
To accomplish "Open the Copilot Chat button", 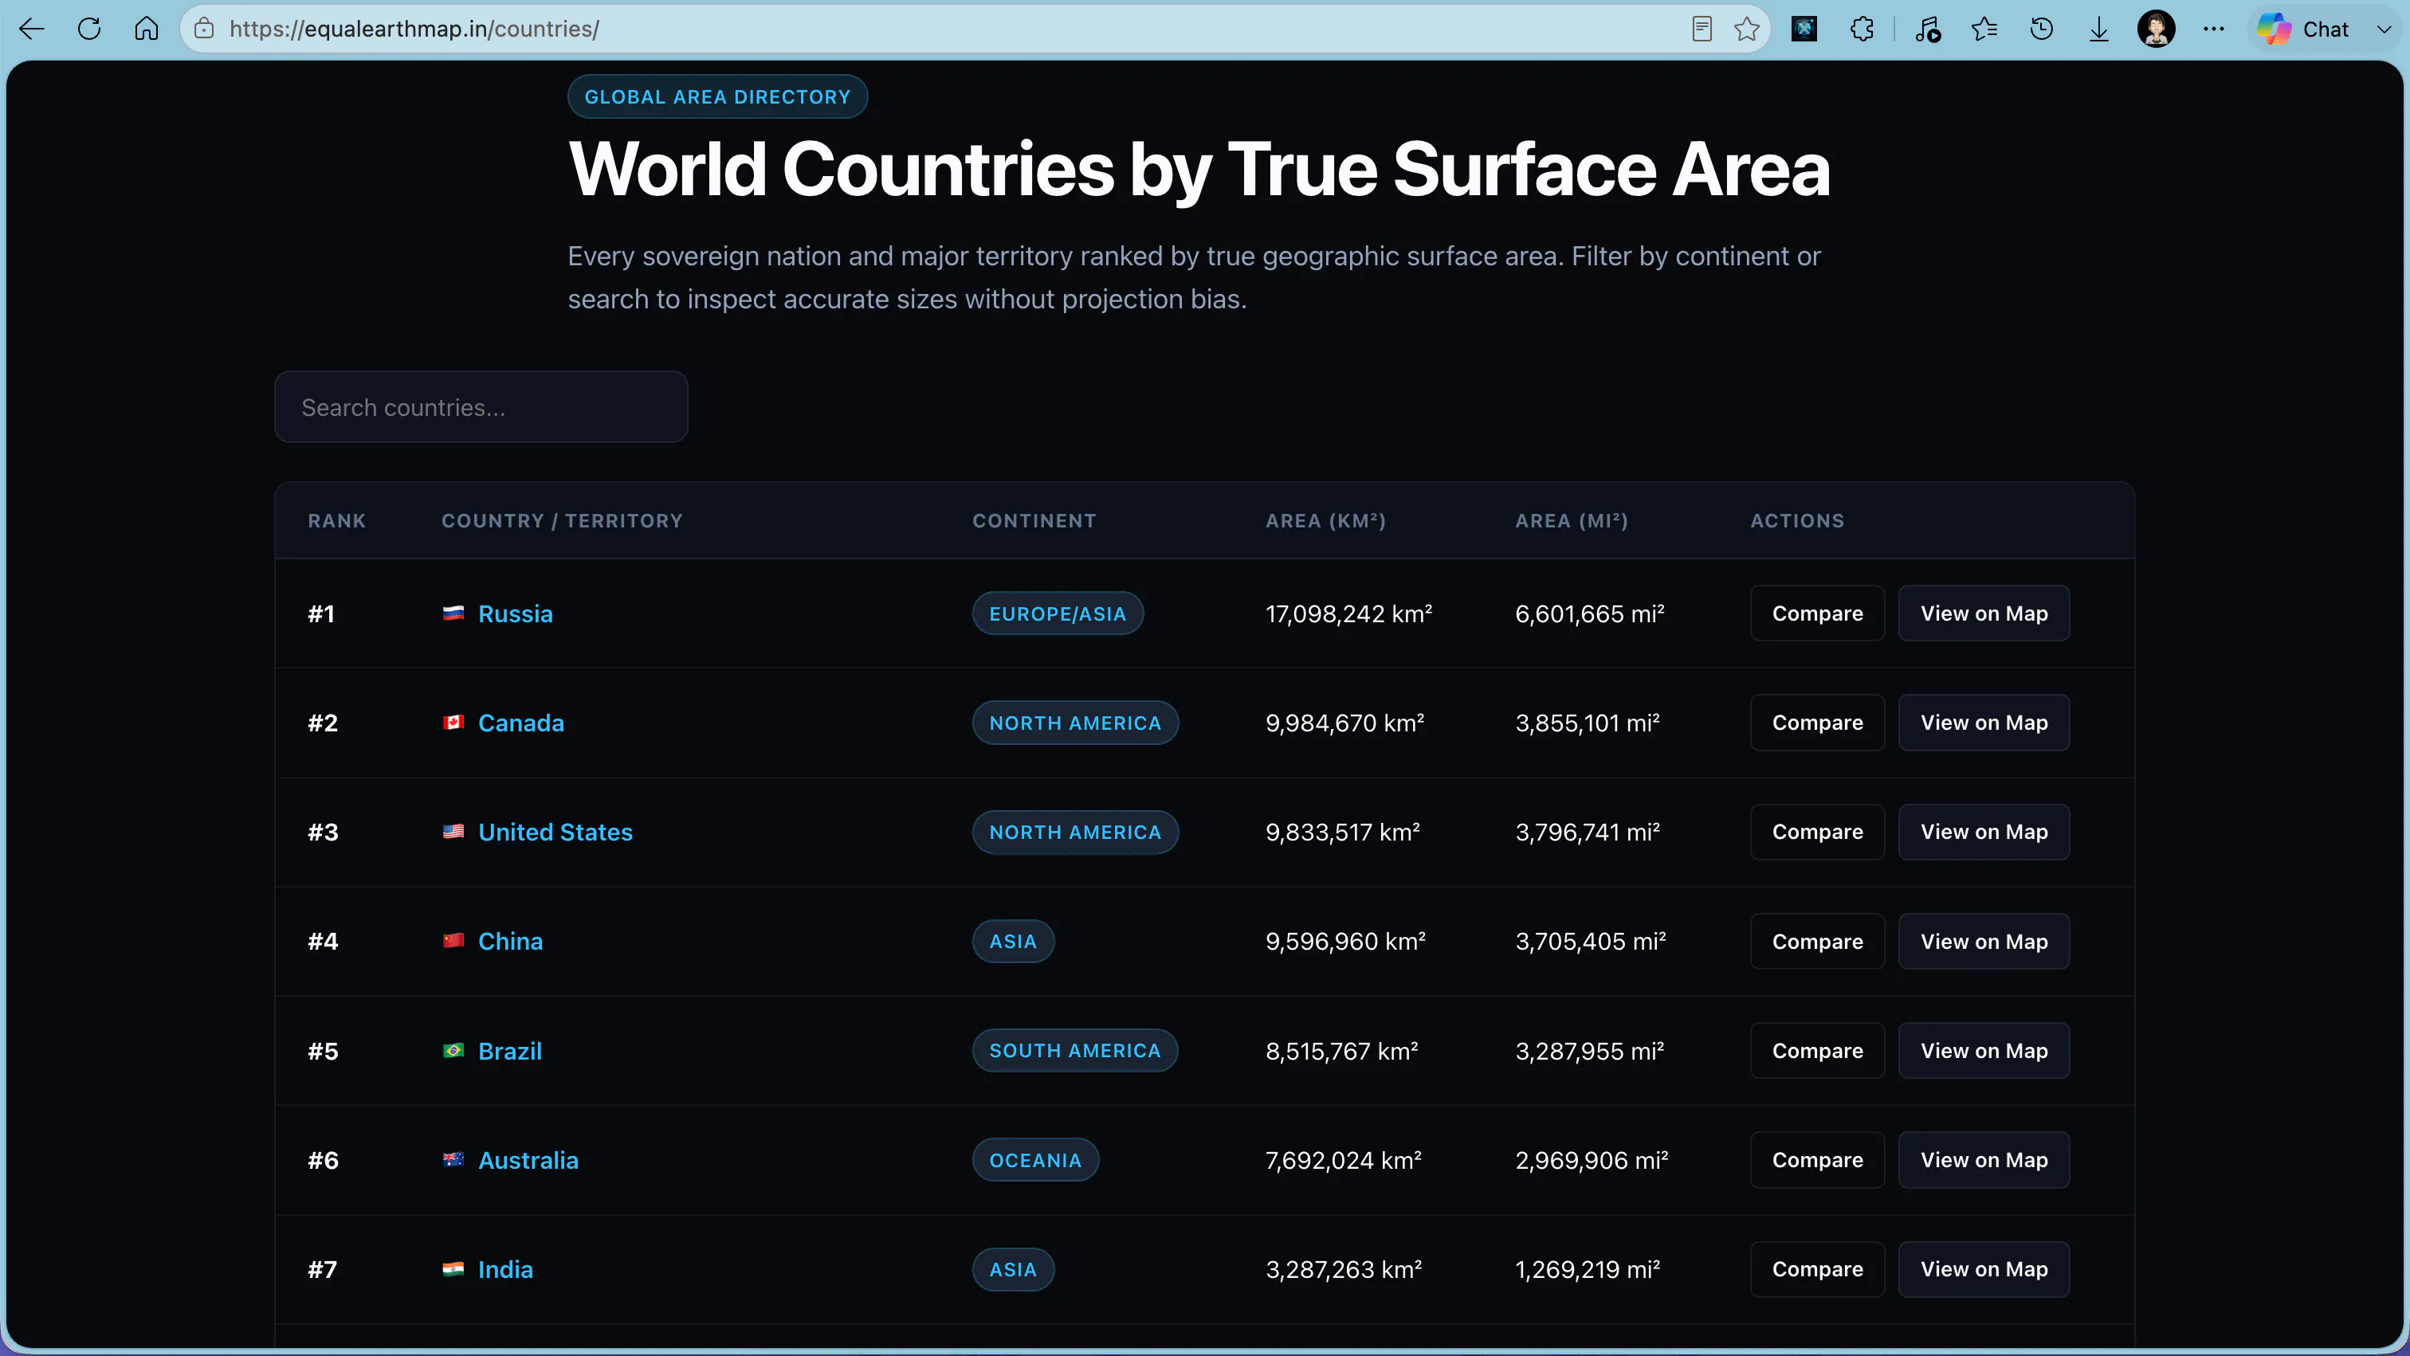I will 2302,29.
